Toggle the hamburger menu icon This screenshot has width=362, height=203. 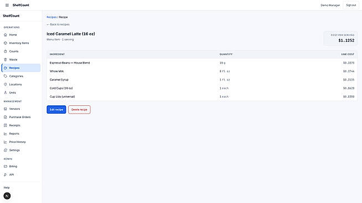tap(7, 5)
